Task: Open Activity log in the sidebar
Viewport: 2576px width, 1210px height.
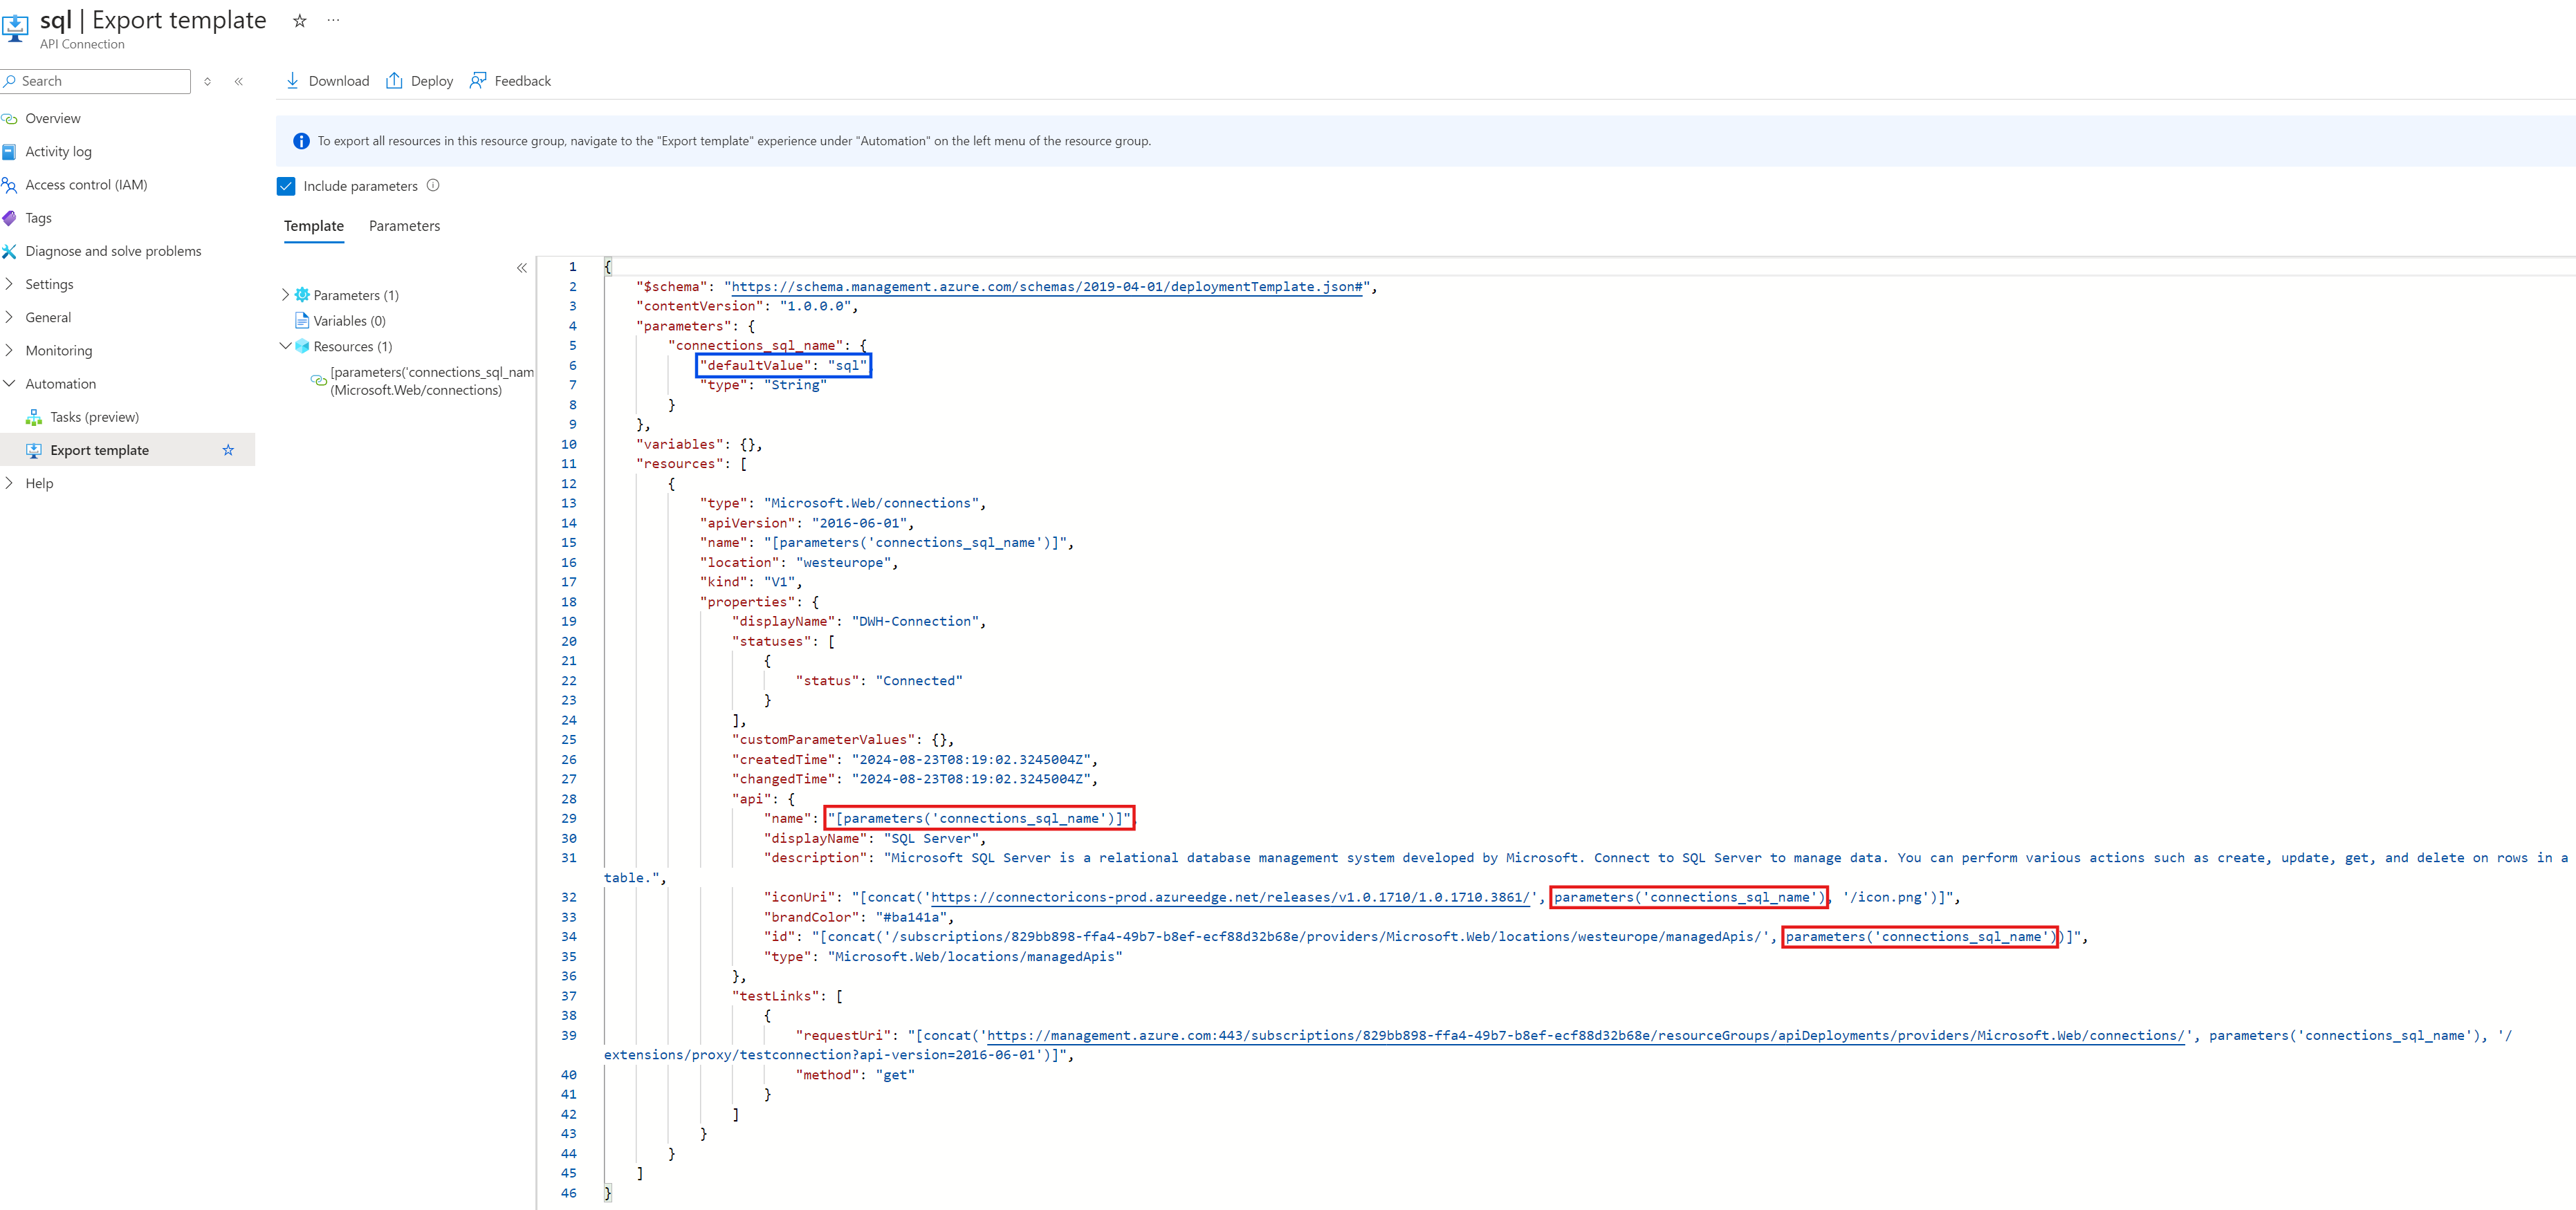Action: (58, 152)
